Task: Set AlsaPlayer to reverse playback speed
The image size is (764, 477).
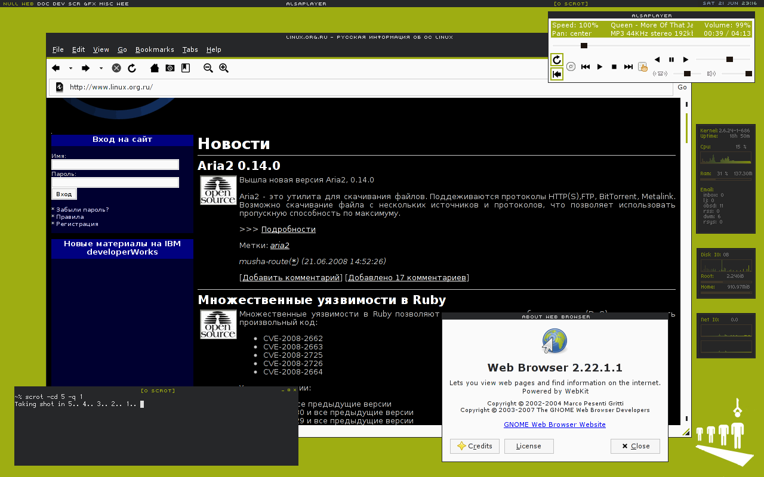Action: click(657, 60)
